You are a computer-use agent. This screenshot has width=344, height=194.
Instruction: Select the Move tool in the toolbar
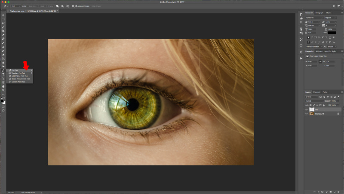coord(3,15)
